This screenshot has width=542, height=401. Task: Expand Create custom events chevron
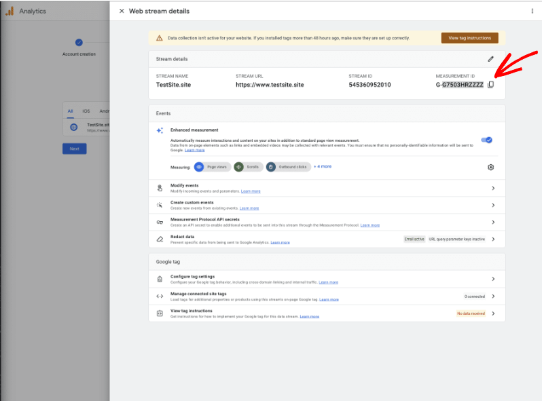493,205
